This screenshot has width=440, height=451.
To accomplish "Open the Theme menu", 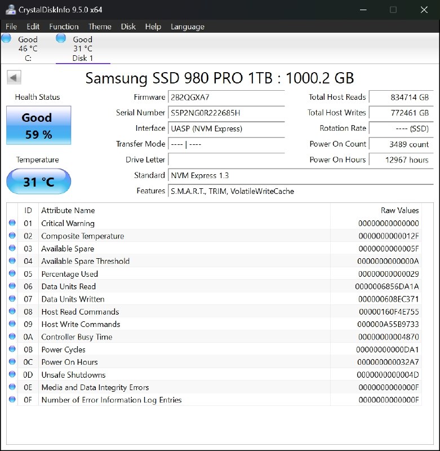I will (x=100, y=26).
